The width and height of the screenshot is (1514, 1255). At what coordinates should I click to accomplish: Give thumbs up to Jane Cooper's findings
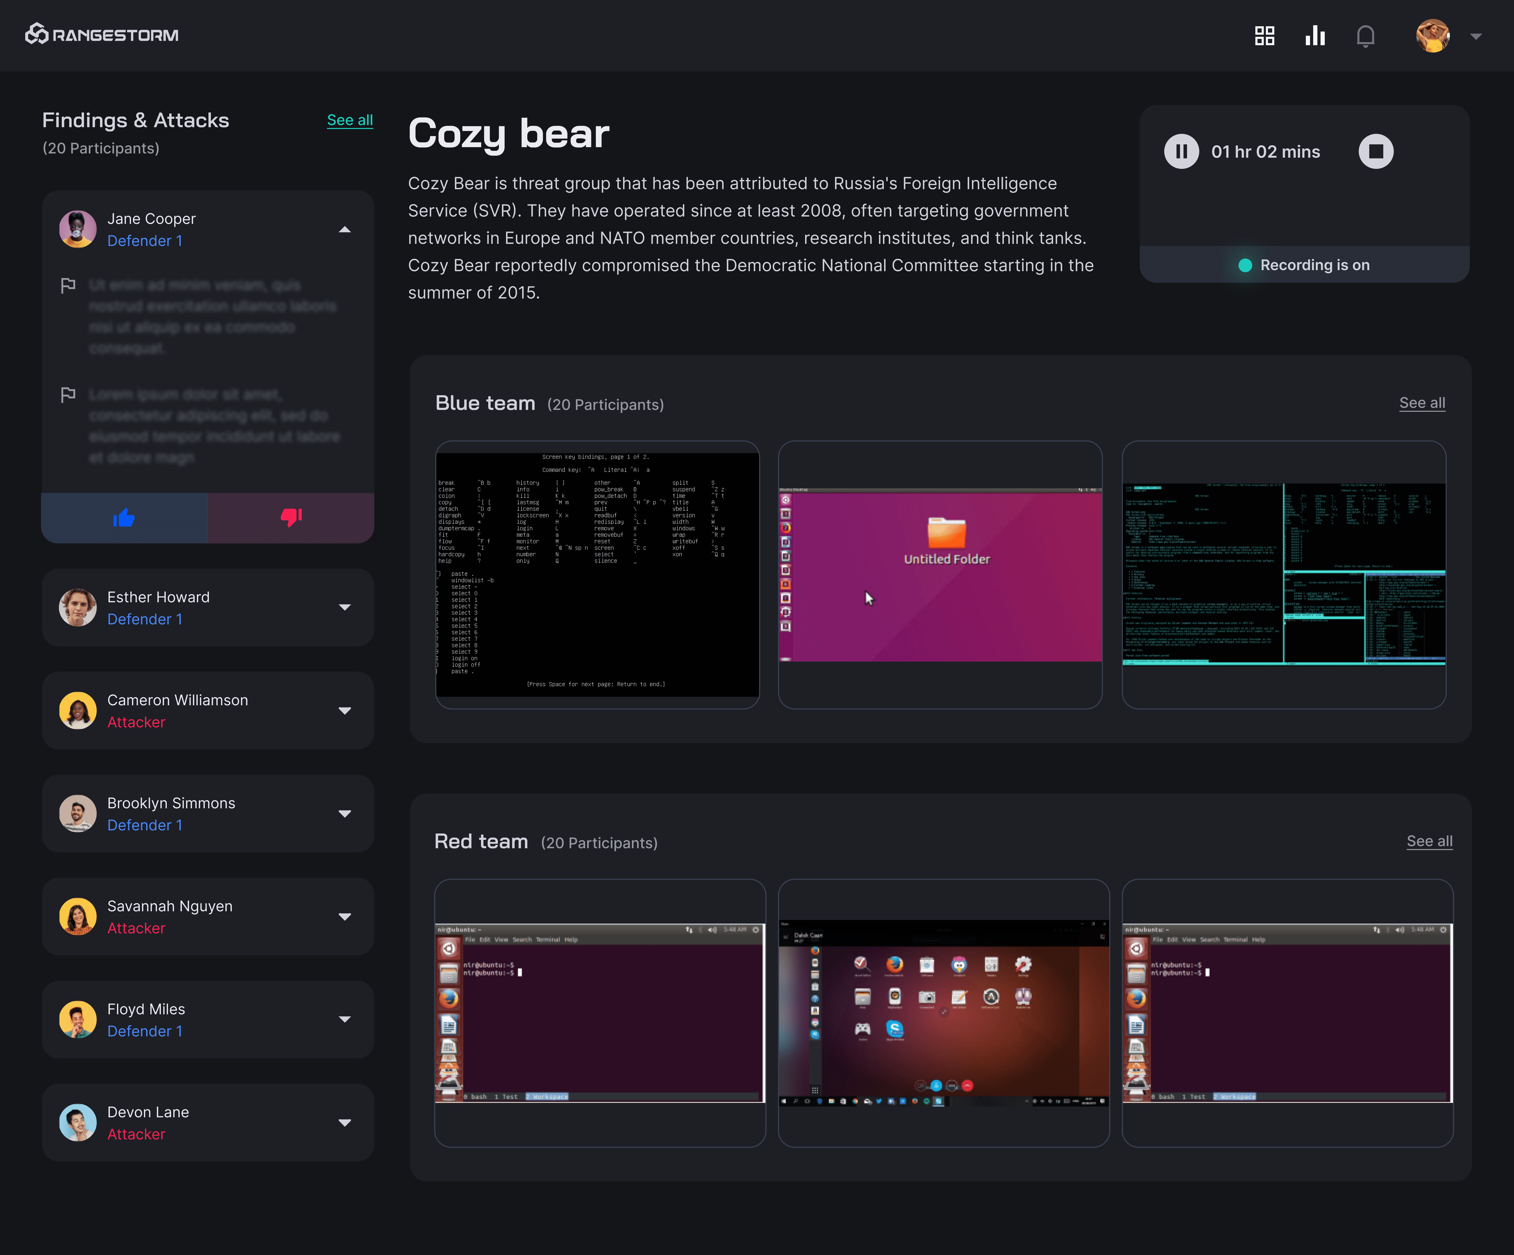[124, 518]
